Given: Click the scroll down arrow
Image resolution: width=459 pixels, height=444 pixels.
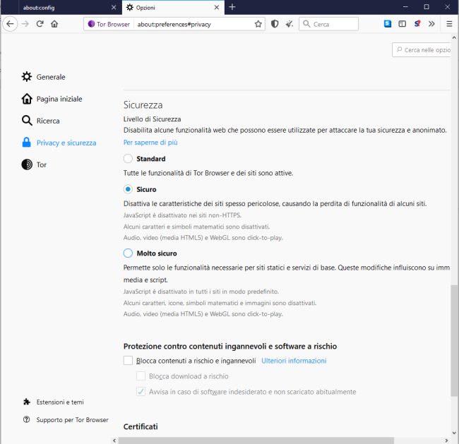Looking at the screenshot, I should pyautogui.click(x=454, y=433).
